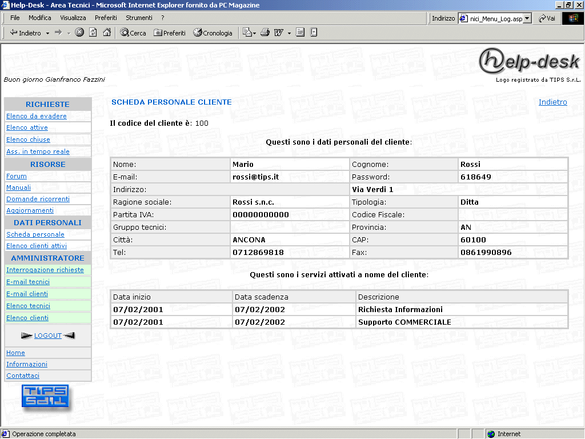This screenshot has width=585, height=439.
Task: Click the Forward arrow toolbar icon
Action: [x=58, y=33]
